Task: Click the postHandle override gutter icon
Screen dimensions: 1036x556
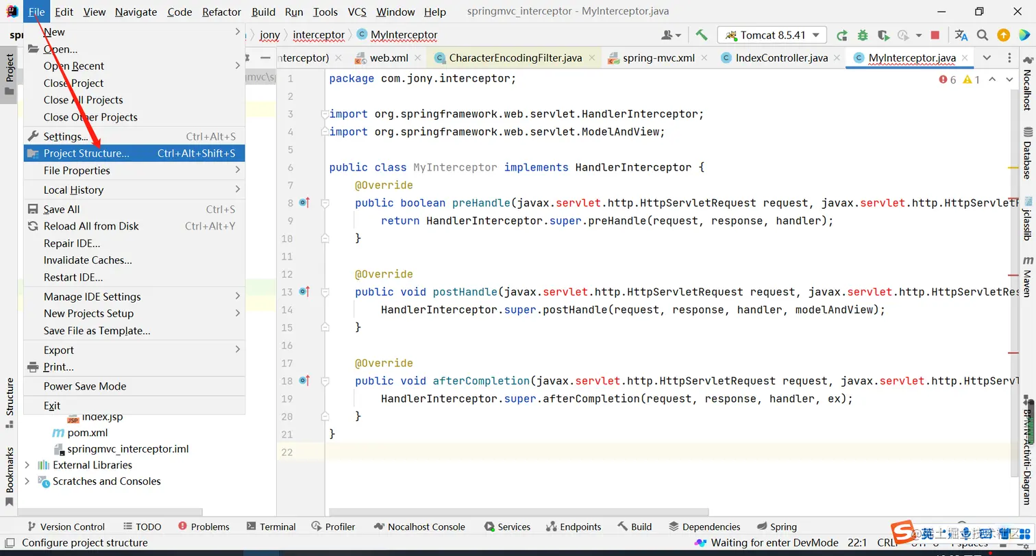Action: pos(304,292)
